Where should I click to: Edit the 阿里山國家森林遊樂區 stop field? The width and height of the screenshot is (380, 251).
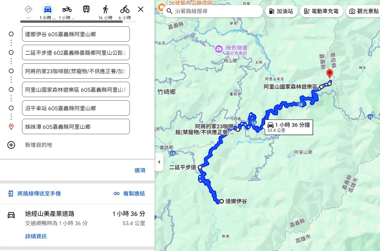click(x=76, y=89)
